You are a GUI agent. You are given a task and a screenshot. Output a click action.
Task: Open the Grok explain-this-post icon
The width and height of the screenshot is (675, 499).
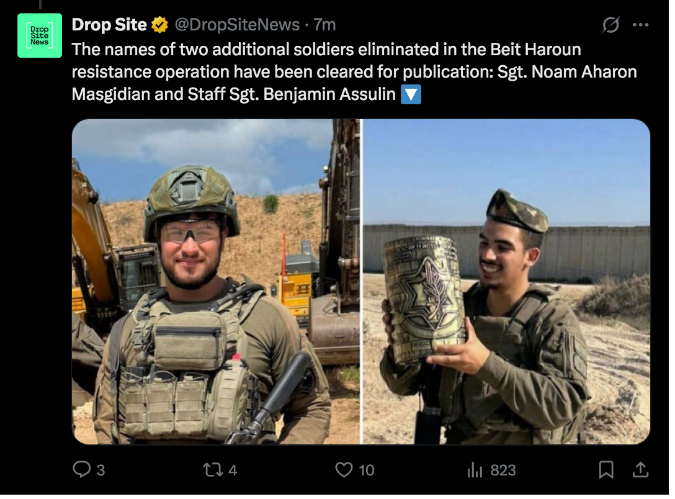pos(610,25)
